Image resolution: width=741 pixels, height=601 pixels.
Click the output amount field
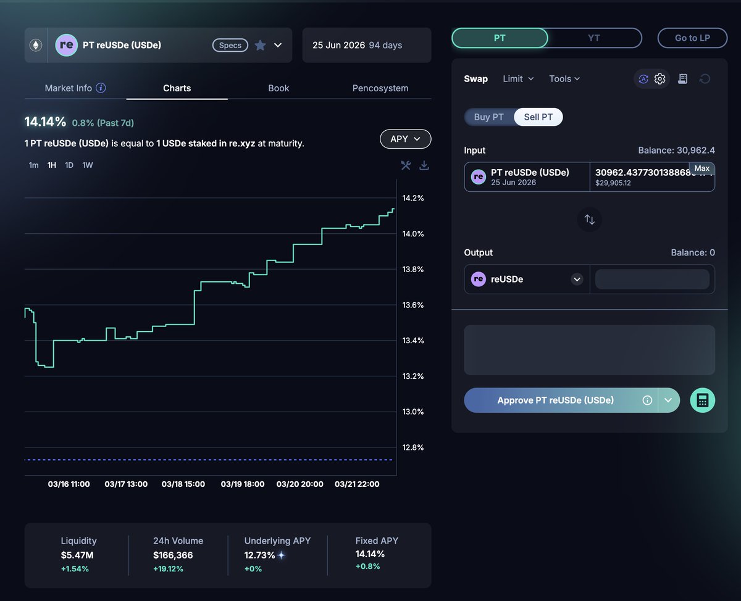652,279
